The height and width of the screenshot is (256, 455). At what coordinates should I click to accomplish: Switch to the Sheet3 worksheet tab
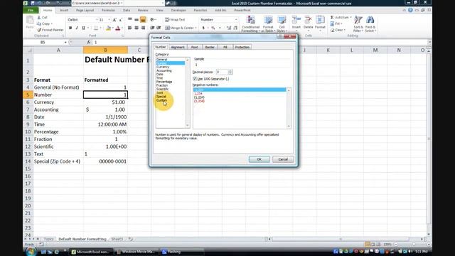click(117, 239)
